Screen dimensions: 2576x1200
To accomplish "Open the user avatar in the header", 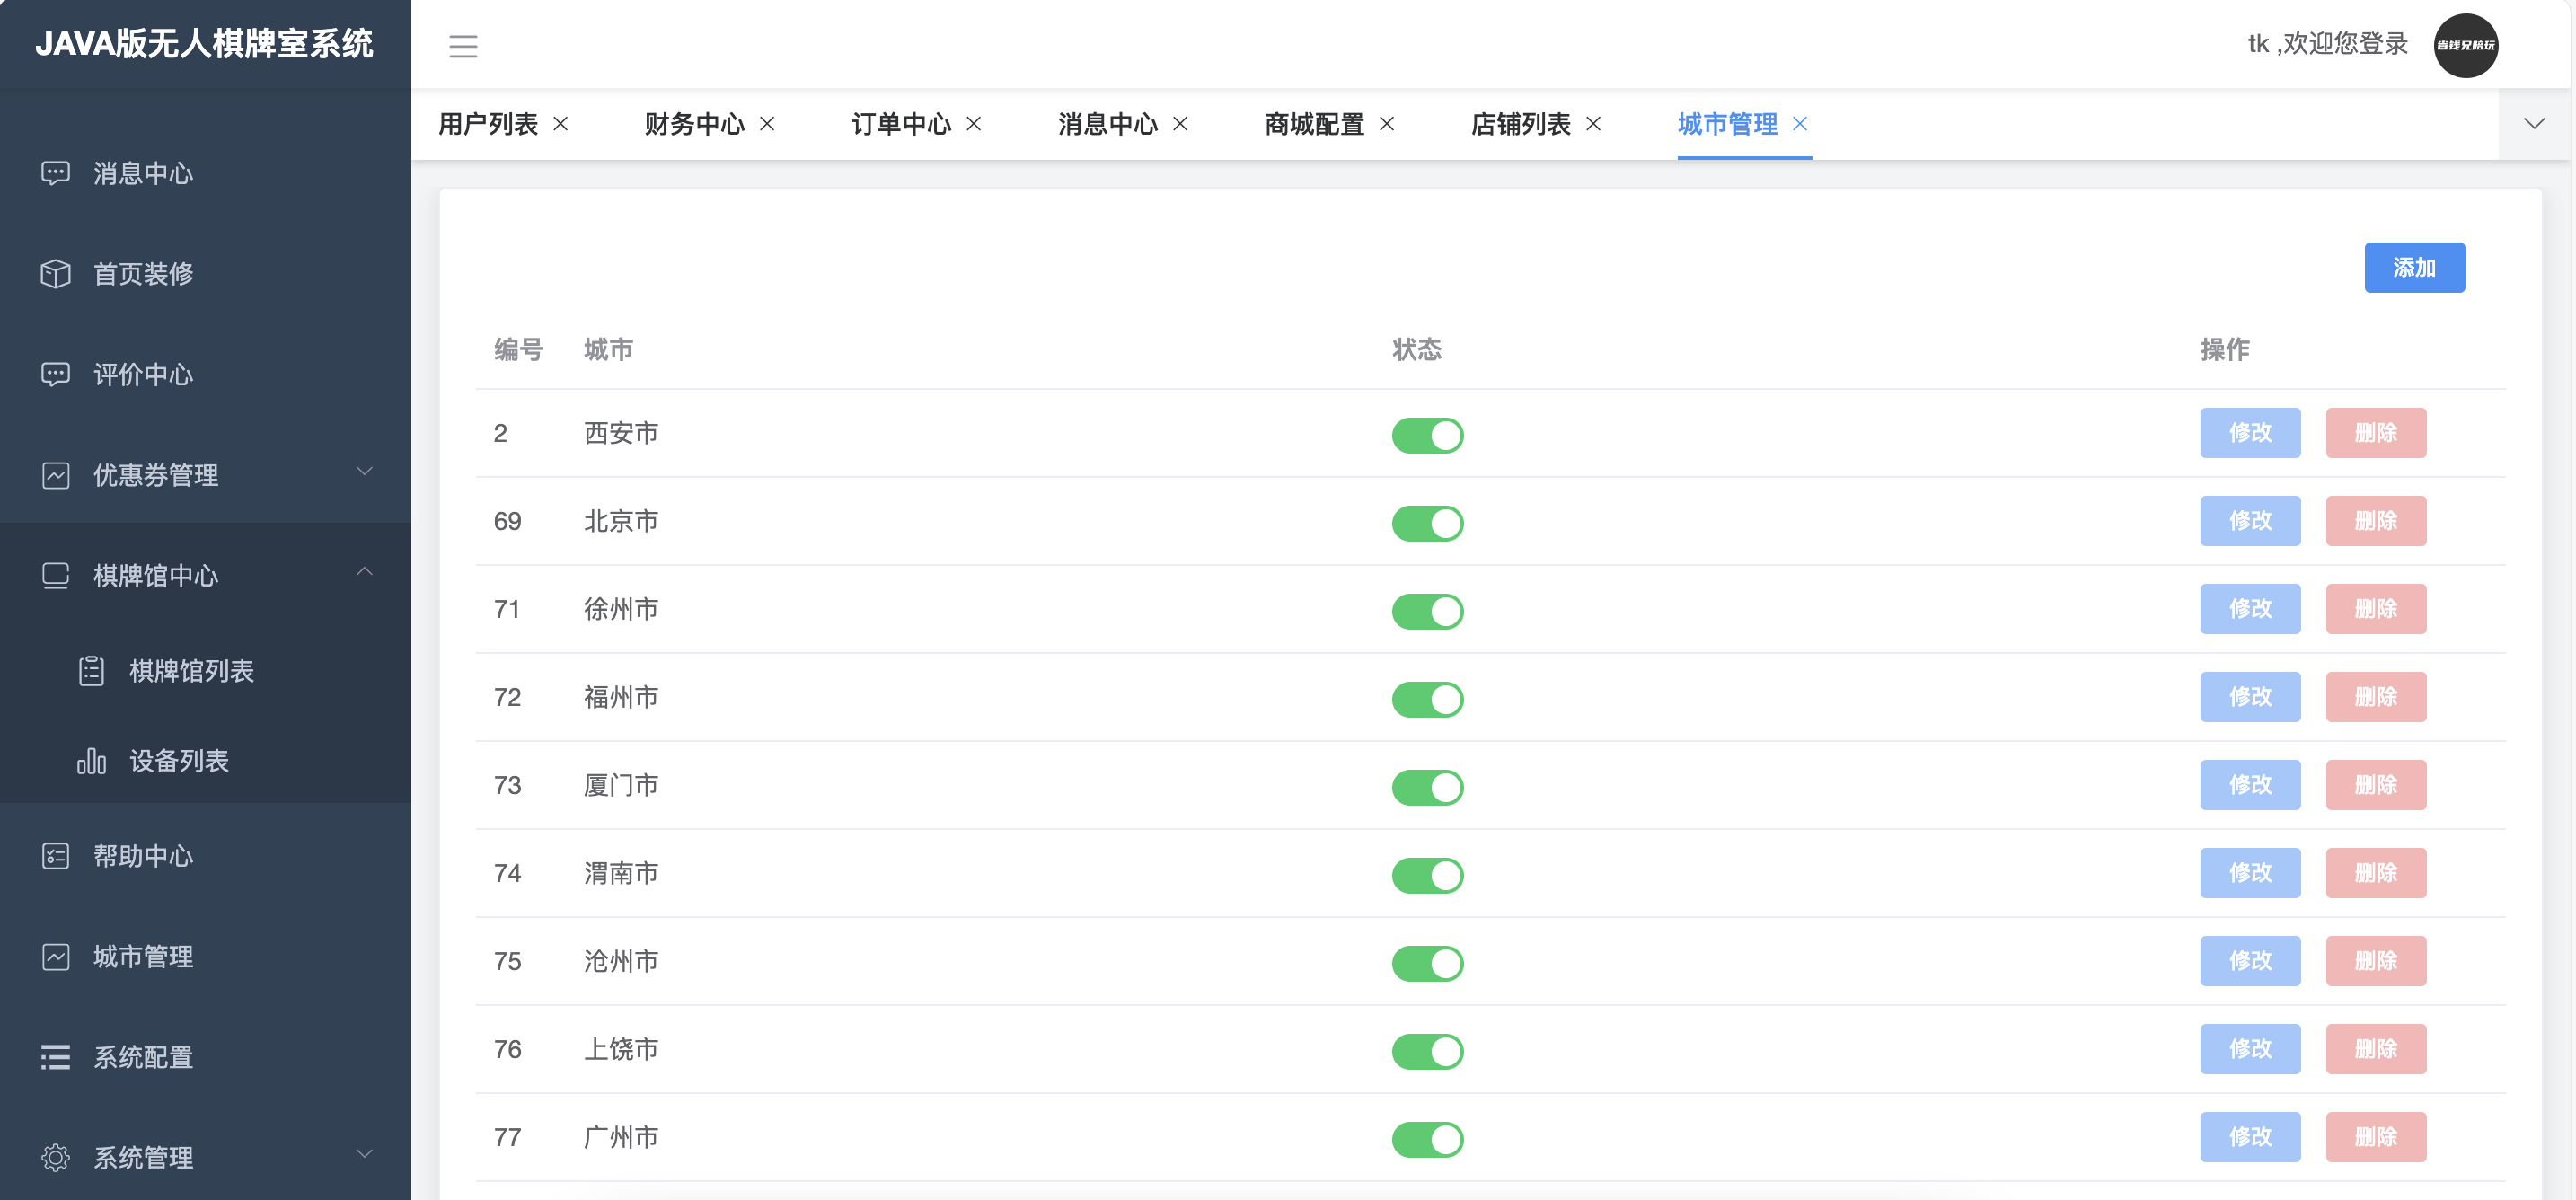I will pos(2465,45).
